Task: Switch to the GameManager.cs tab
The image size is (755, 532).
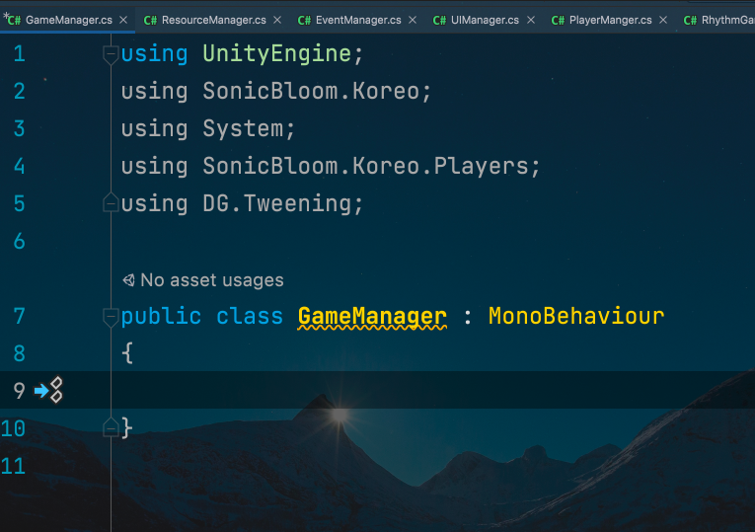Action: click(x=68, y=20)
